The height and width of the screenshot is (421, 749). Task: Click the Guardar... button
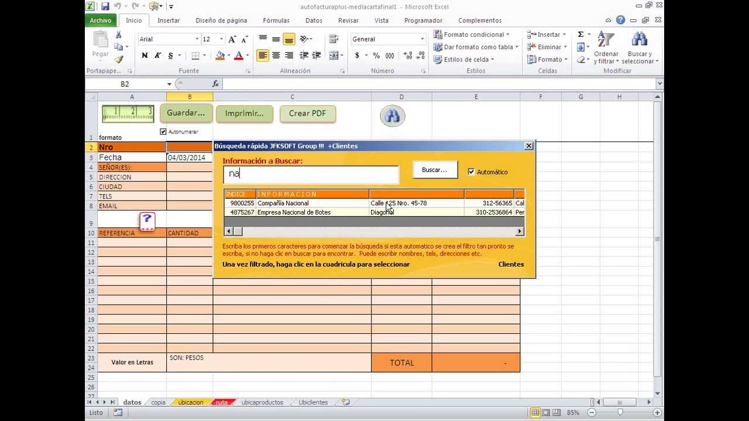click(186, 113)
